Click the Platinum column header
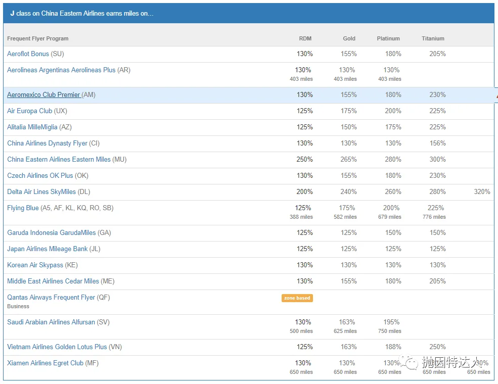 (x=388, y=39)
